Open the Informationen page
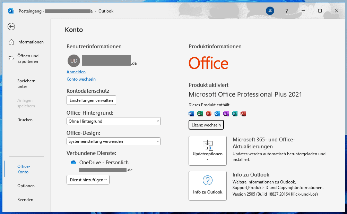The height and width of the screenshot is (214, 347). pyautogui.click(x=26, y=42)
